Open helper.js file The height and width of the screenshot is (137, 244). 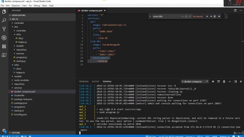tap(42, 42)
